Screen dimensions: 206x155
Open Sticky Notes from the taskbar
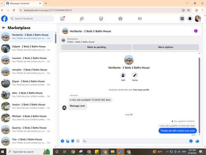(x=97, y=152)
